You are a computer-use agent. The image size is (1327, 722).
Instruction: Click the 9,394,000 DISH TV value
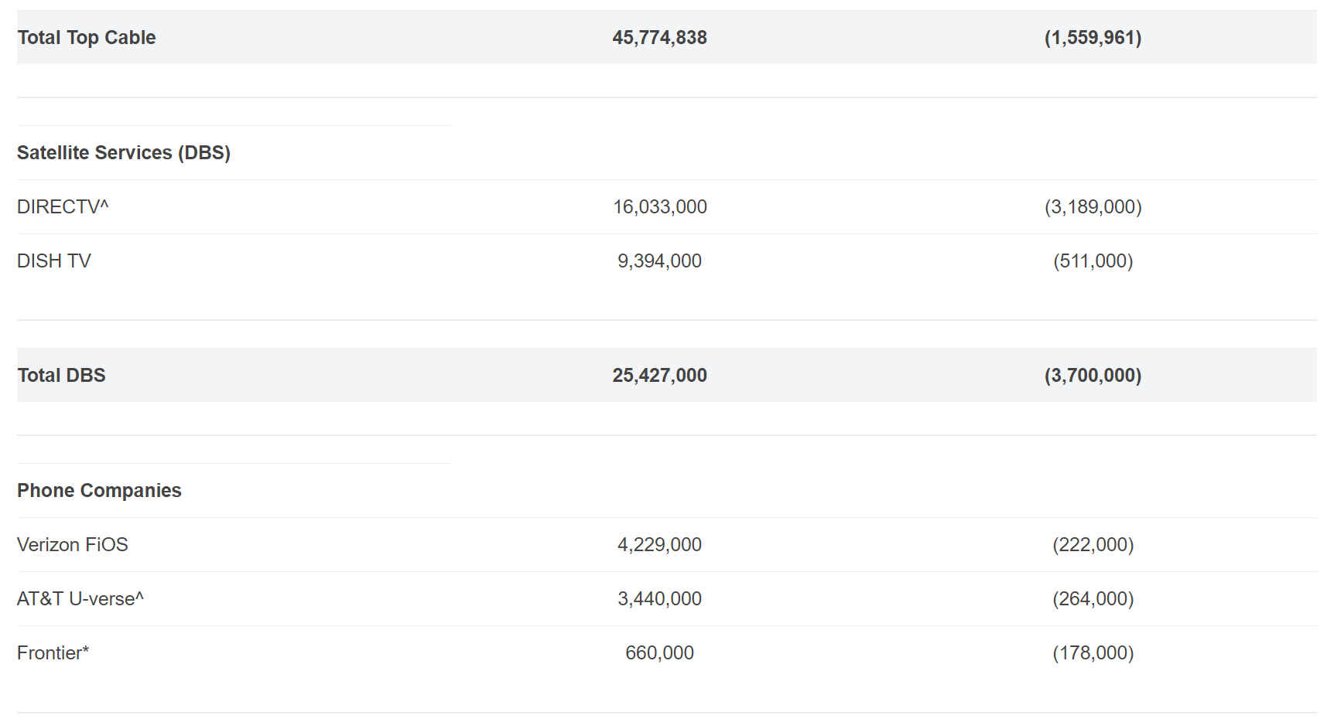[x=659, y=261]
